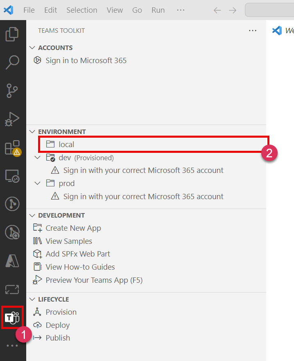294x361 pixels.
Task: Open the File menu
Action: 29,10
